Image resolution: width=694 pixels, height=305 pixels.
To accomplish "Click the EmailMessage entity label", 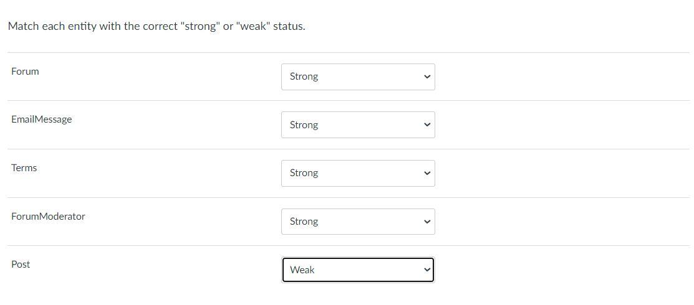I will pos(41,120).
